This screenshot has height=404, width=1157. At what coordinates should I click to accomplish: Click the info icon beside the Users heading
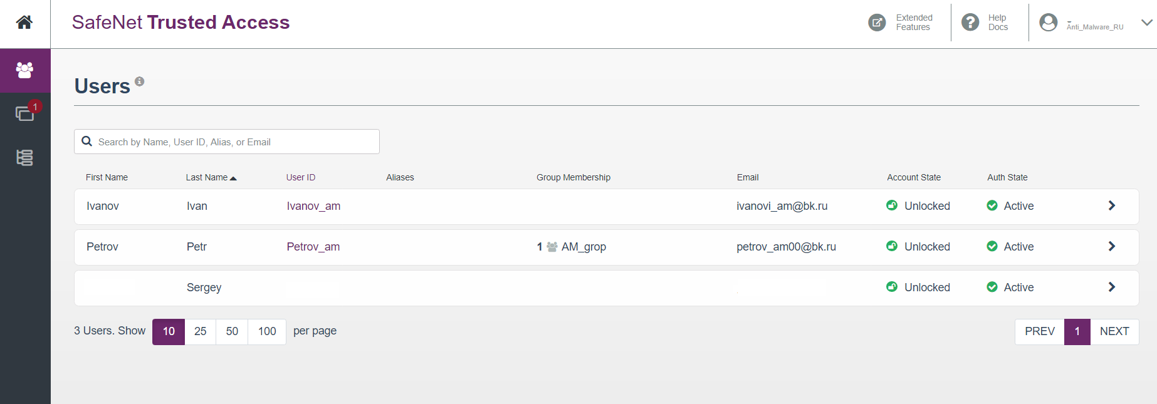140,81
